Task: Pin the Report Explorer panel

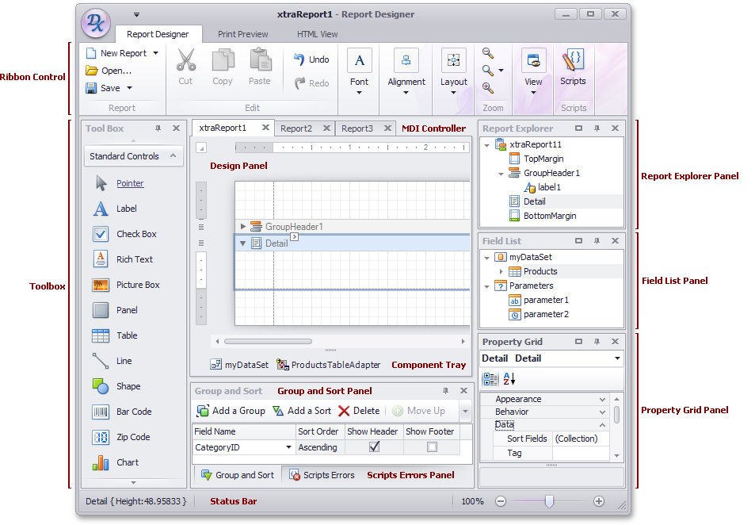Action: (597, 128)
